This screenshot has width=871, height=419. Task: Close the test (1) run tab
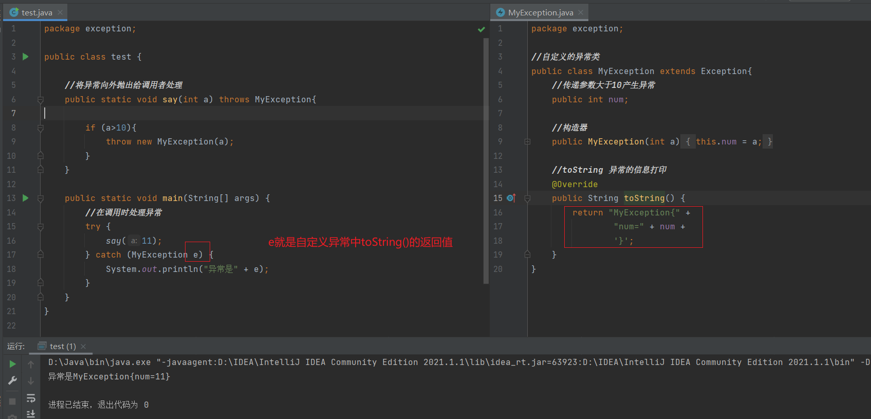[x=83, y=347]
